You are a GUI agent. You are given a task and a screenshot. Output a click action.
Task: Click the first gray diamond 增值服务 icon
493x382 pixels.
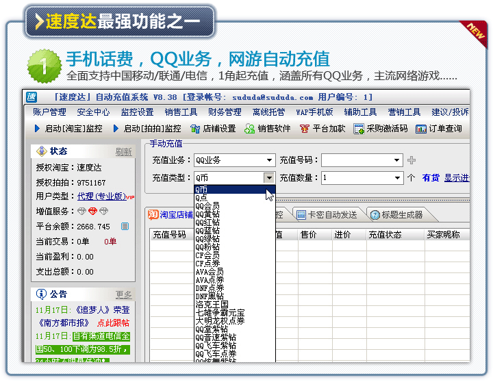[x=81, y=212]
